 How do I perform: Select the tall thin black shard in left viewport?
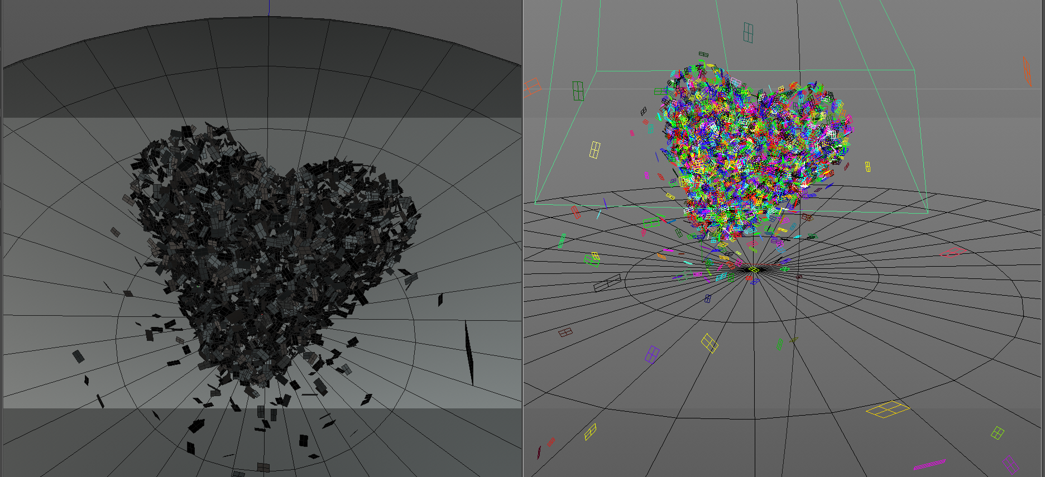coord(469,353)
